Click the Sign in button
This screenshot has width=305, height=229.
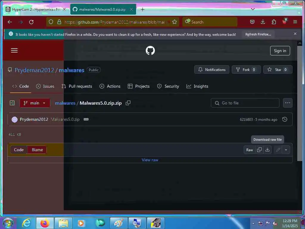point(280,51)
